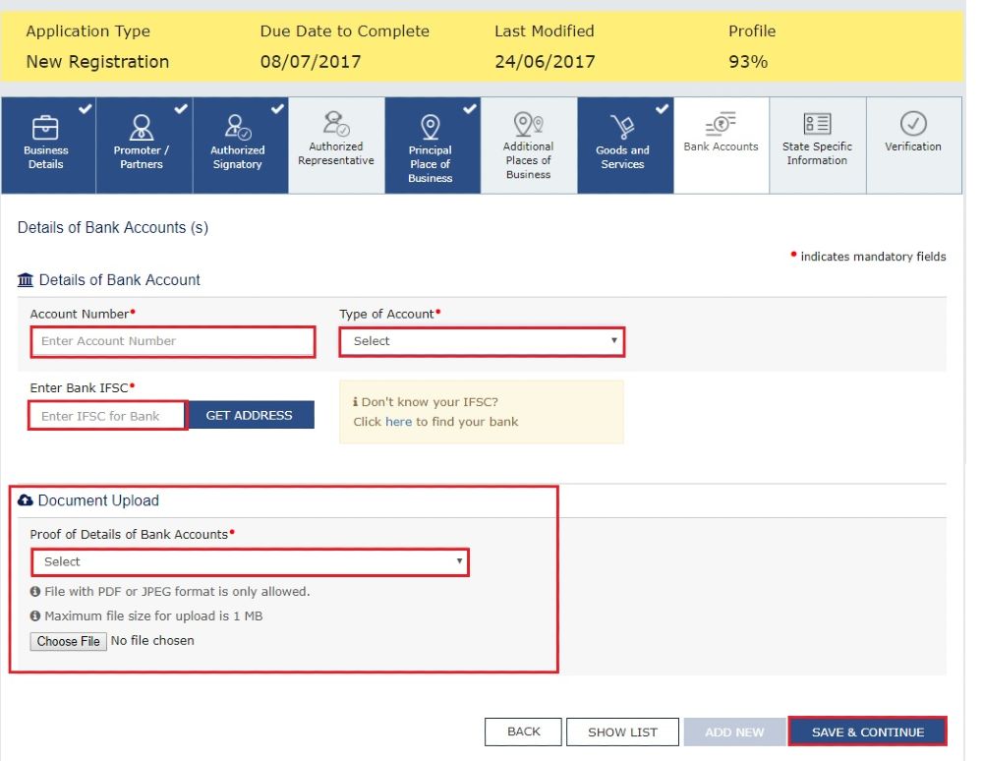Click the 'Details of Bank Accounts (s)' heading
983x761 pixels.
(113, 227)
